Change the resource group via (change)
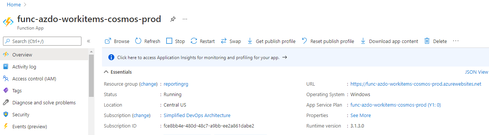 click(x=148, y=84)
